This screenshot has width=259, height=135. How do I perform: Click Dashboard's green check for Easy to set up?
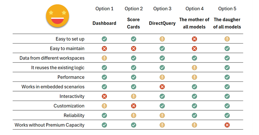click(104, 39)
